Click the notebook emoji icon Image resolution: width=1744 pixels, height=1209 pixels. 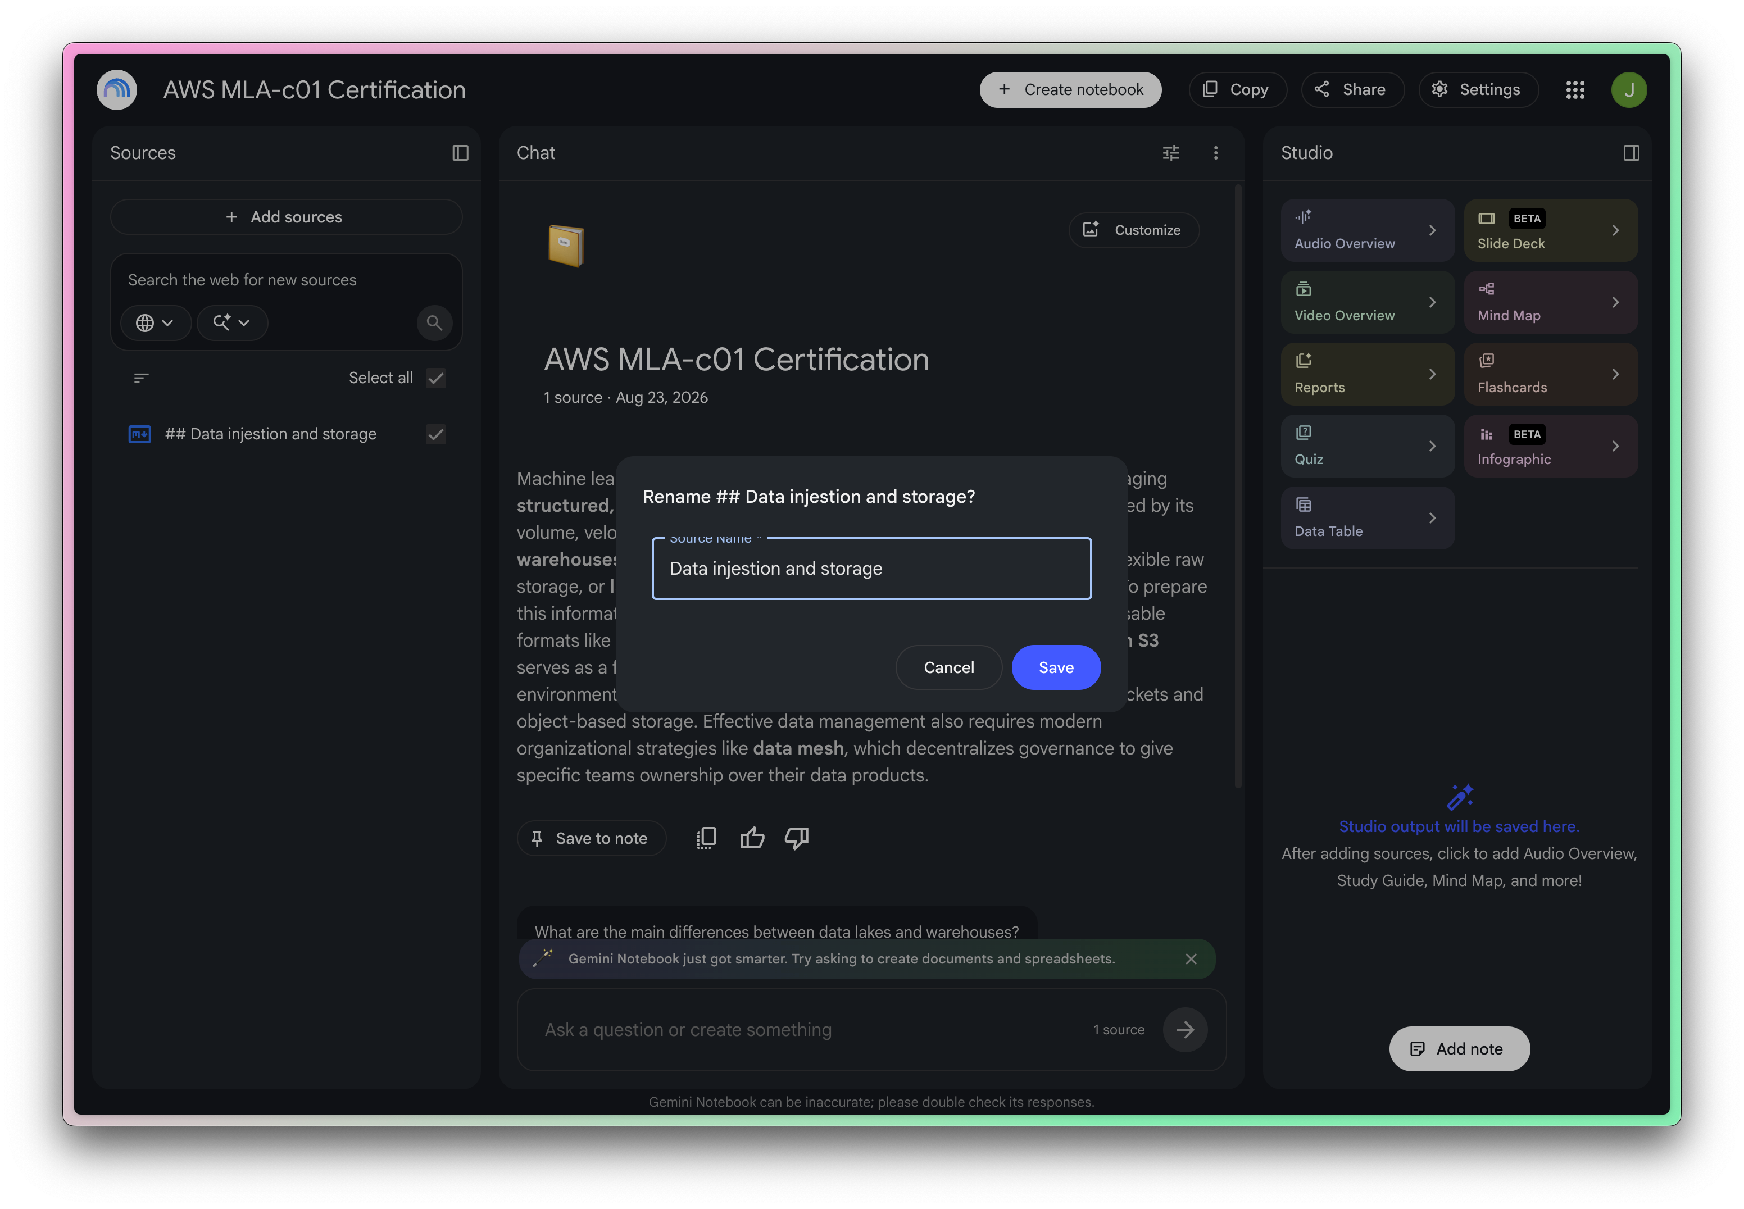coord(566,246)
